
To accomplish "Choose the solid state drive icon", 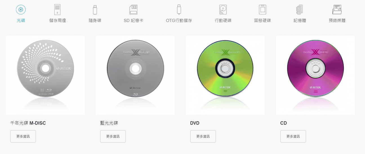I will (262, 10).
